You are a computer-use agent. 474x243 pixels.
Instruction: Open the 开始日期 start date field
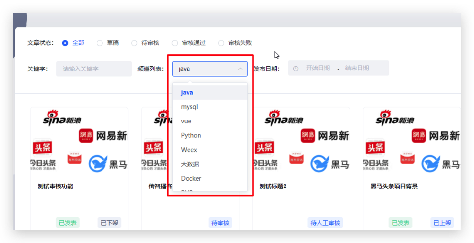coord(318,68)
